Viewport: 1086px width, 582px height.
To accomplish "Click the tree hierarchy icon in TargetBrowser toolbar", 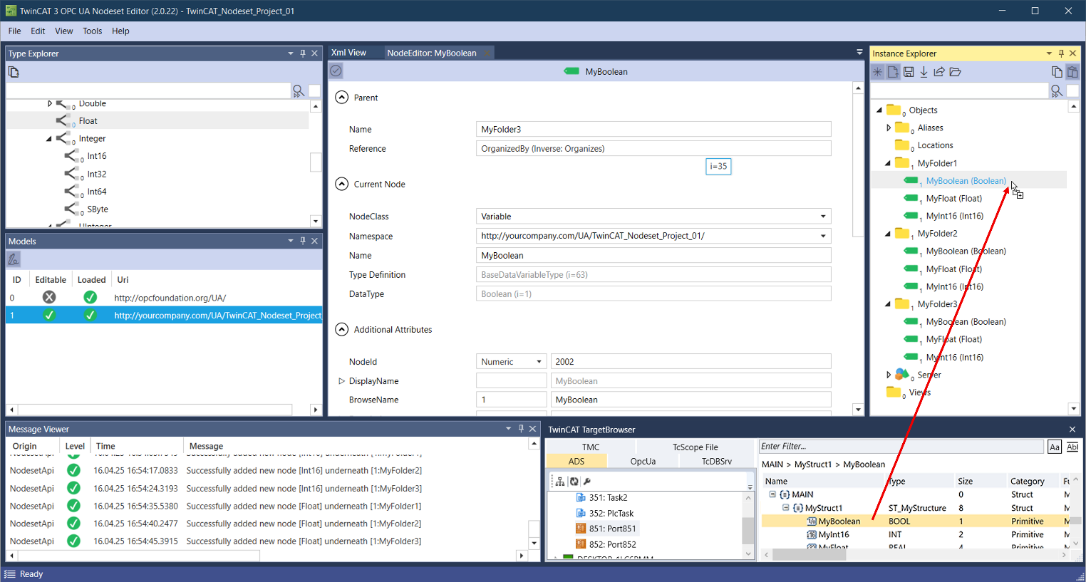I will coord(560,482).
